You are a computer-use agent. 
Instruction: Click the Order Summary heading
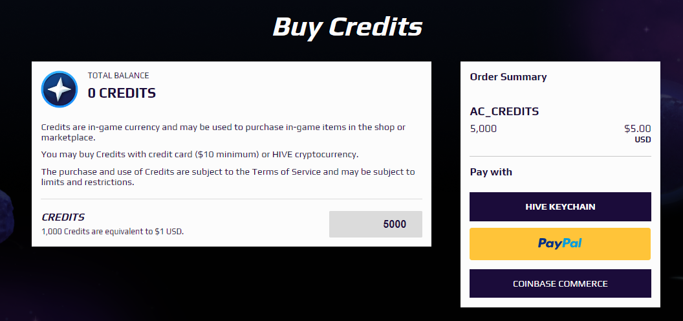(x=508, y=77)
